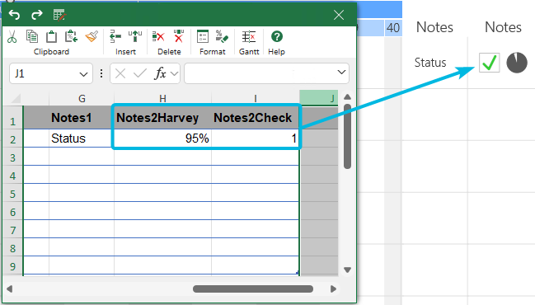Select the cell containing 95%

coord(162,138)
